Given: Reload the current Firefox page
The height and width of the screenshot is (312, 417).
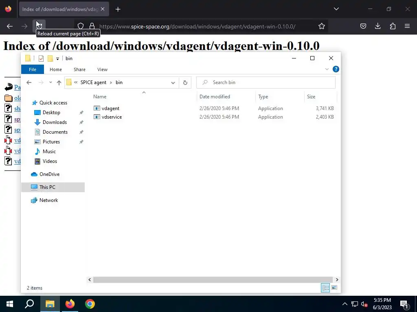Looking at the screenshot, I should click(x=40, y=26).
